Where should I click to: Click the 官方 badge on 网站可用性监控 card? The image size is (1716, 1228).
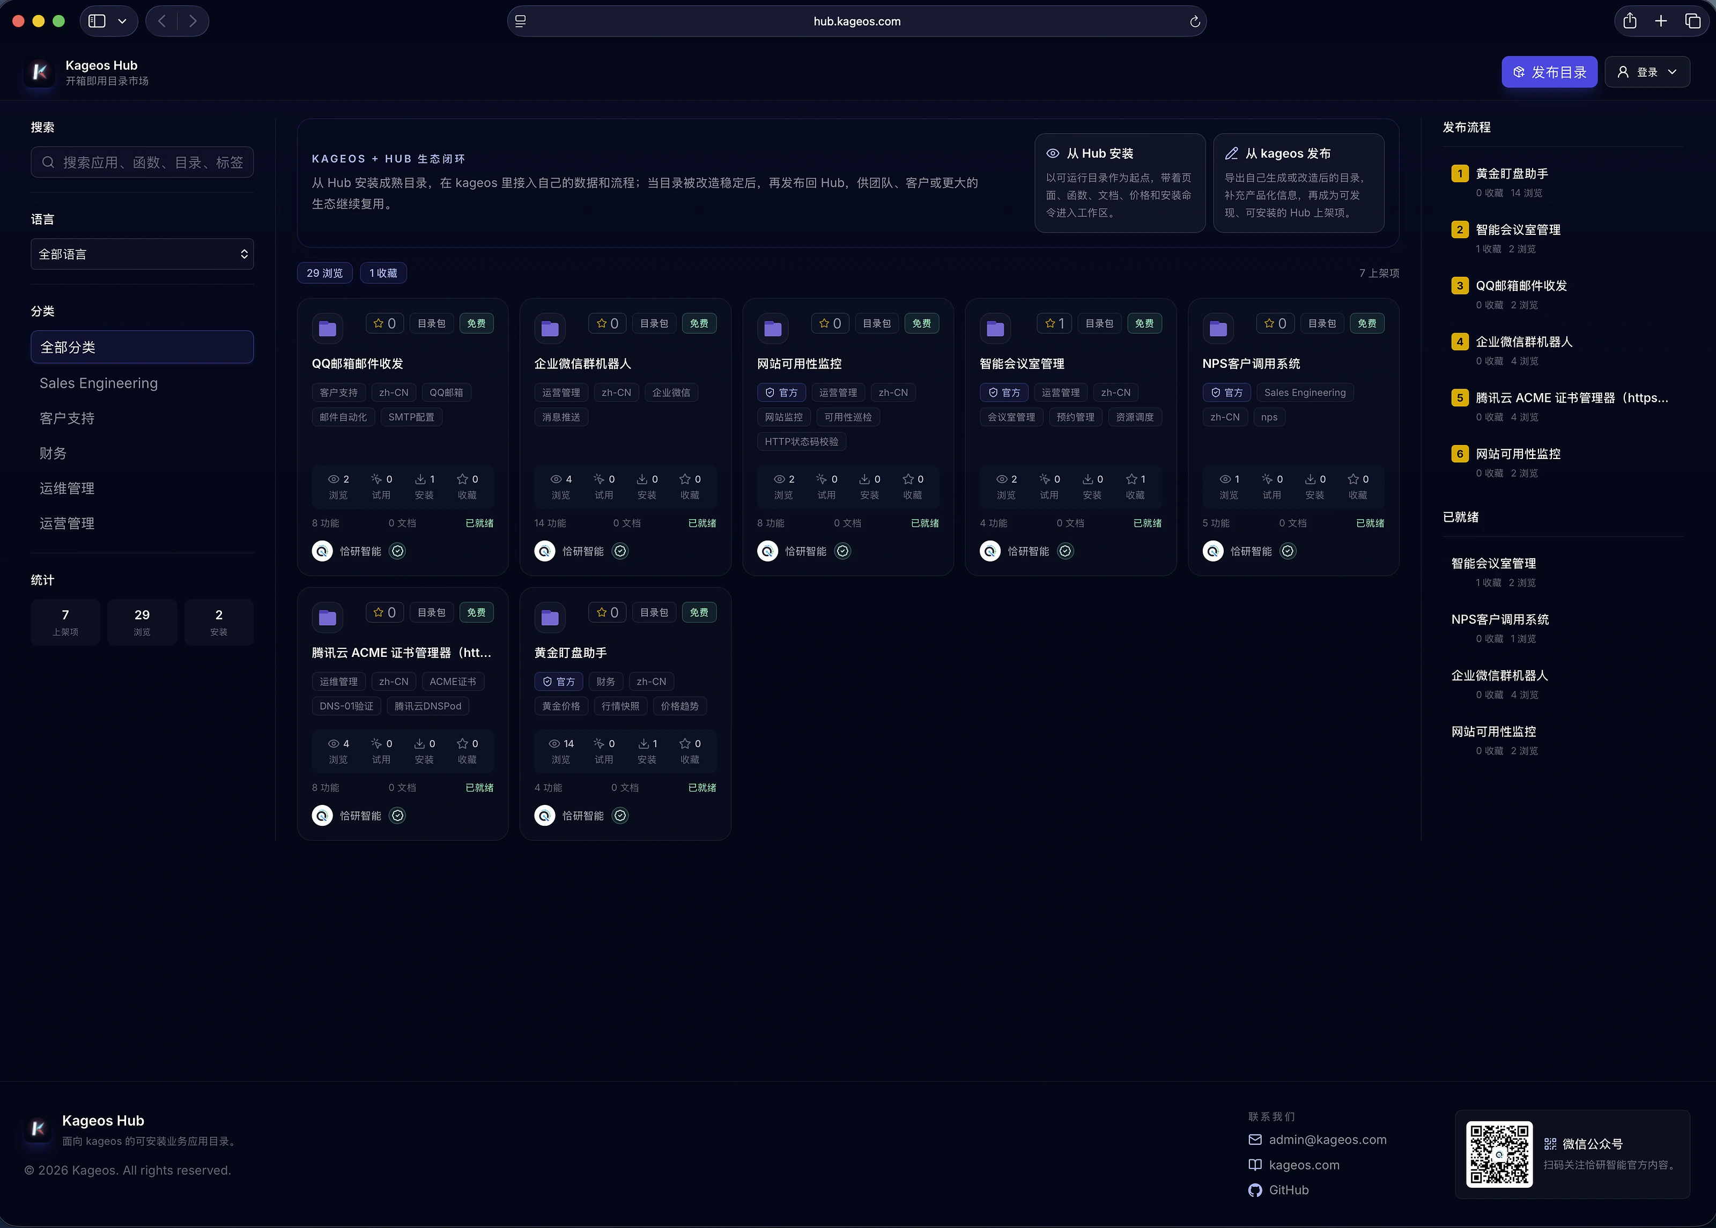click(782, 393)
